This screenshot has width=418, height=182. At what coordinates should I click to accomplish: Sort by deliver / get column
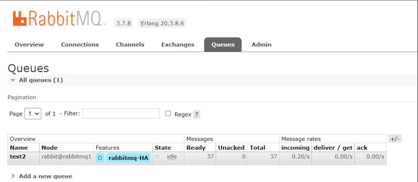click(x=333, y=148)
